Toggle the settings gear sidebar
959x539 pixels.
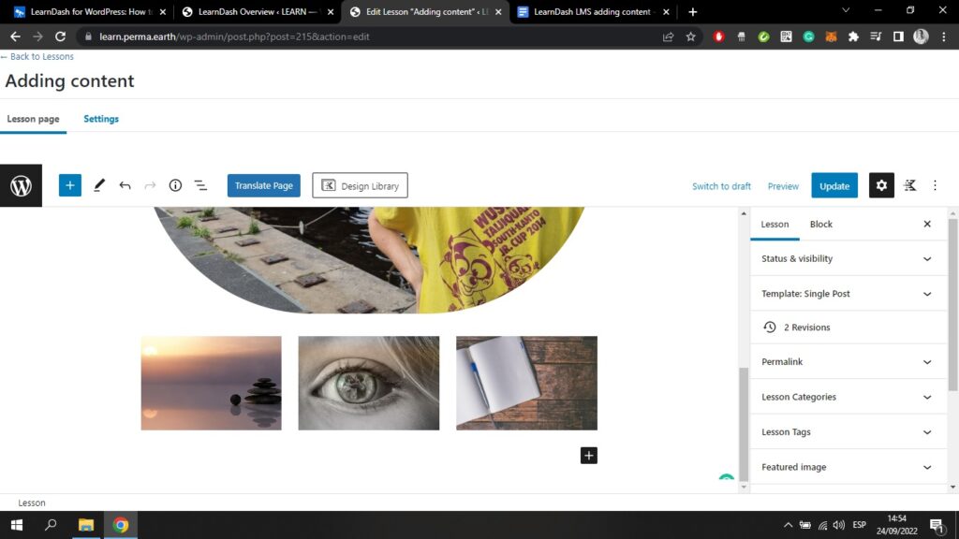tap(881, 185)
